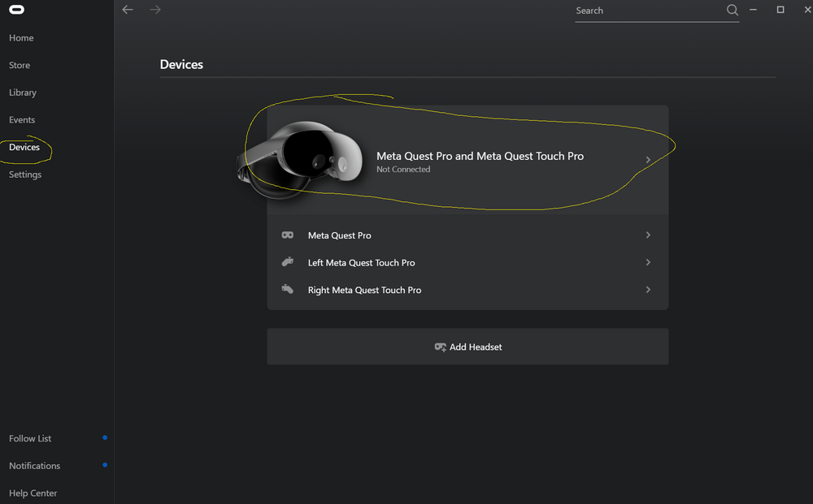Click the Notifications blue dot indicator
The image size is (813, 504).
(105, 465)
